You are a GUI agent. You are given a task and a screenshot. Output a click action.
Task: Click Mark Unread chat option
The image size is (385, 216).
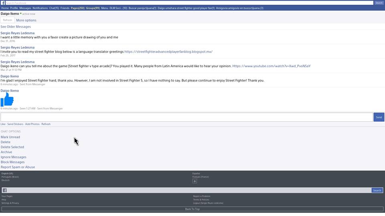tap(10, 137)
